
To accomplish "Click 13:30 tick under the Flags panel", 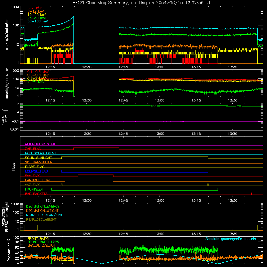I will (233, 201).
